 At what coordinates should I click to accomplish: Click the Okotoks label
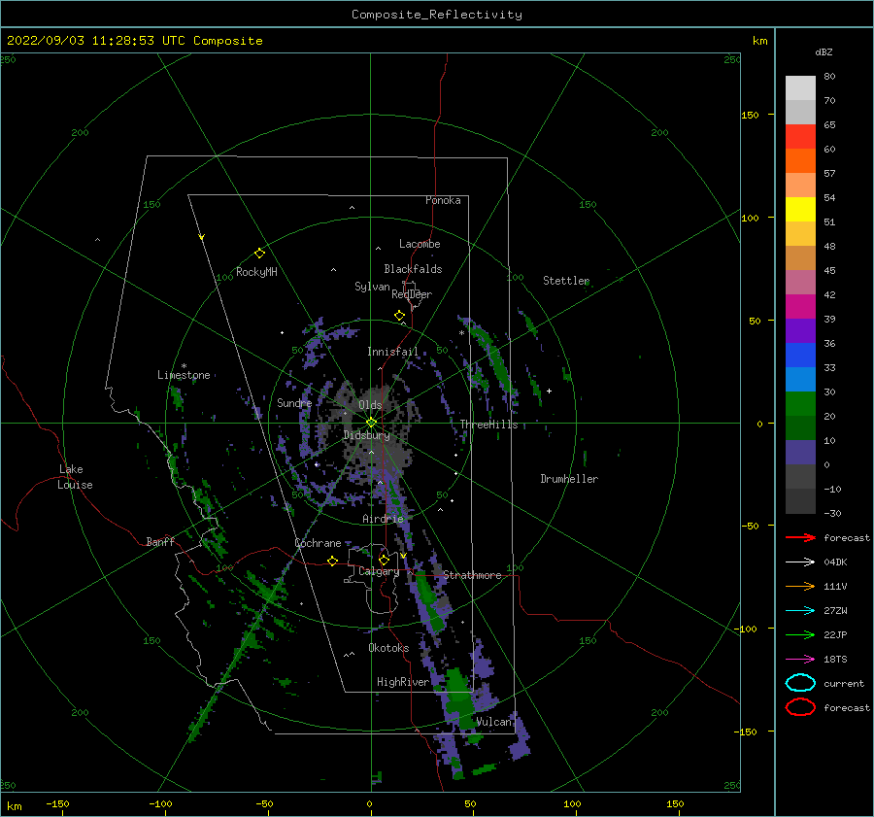tap(388, 648)
